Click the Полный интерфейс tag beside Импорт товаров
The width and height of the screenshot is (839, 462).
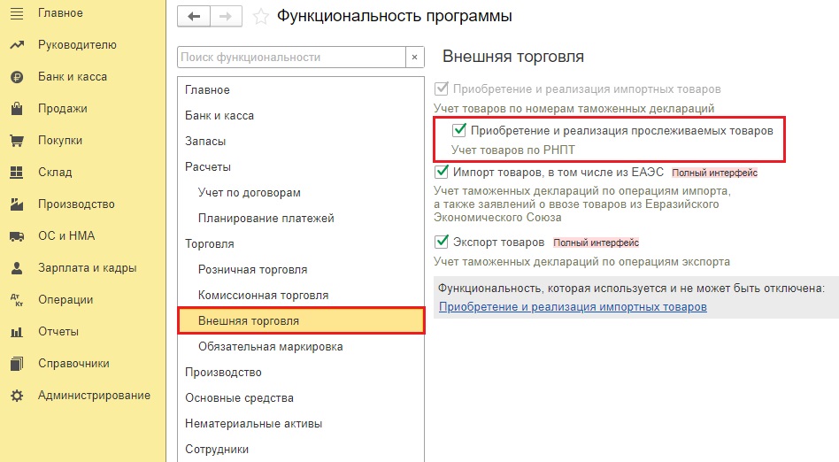click(714, 173)
